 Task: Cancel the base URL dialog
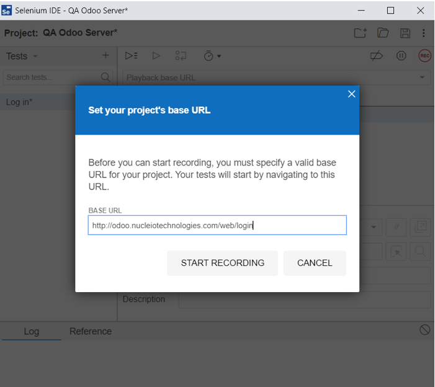pyautogui.click(x=315, y=263)
